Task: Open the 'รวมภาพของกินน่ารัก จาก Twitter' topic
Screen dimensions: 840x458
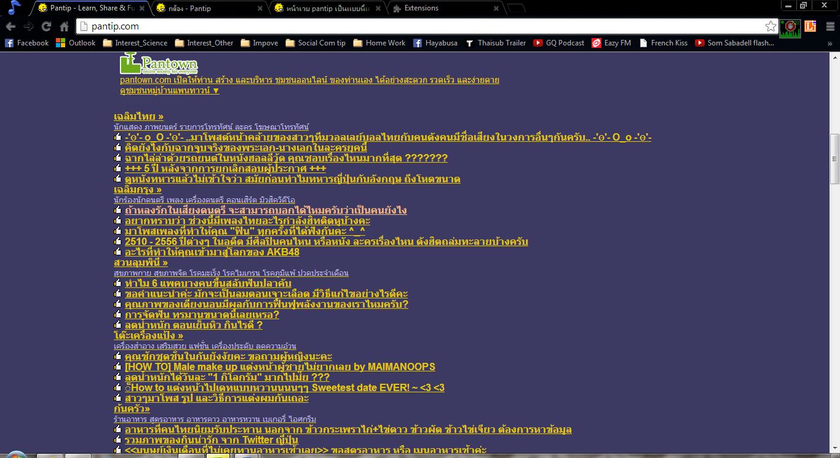Action: (212, 440)
